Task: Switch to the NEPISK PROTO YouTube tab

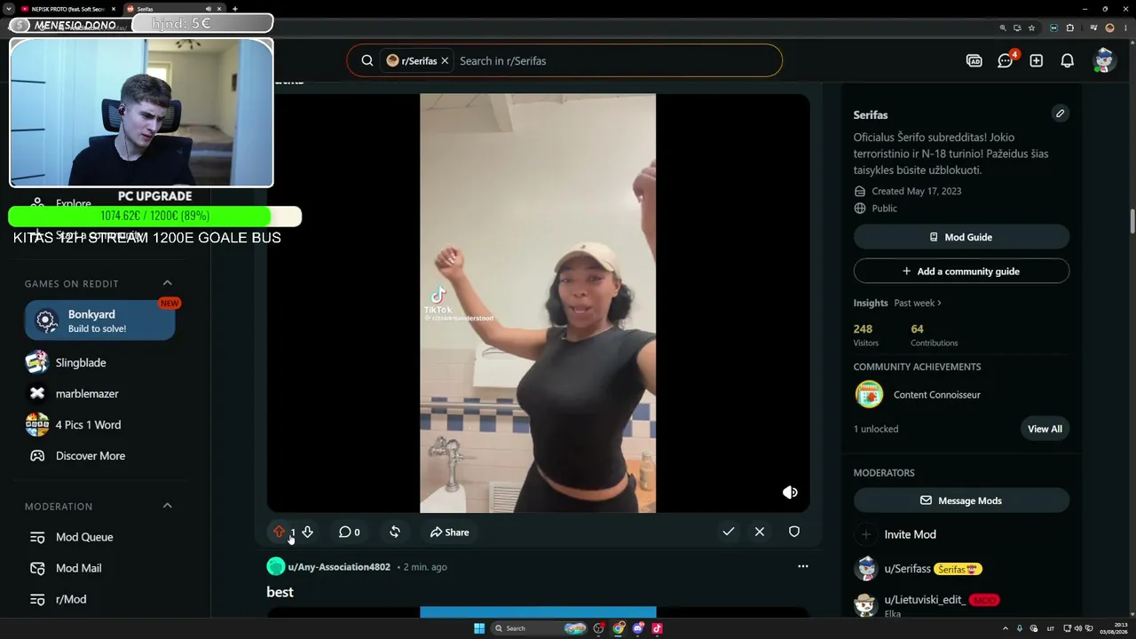Action: 68,9
